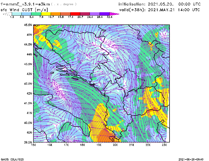
Task: Click the '44.5N' latitude axis label
Action: click(28, 44)
